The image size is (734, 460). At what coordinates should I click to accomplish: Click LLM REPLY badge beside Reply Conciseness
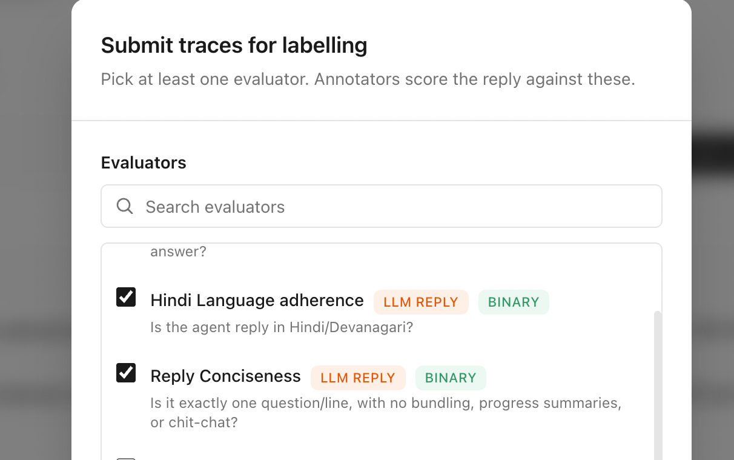tap(358, 378)
